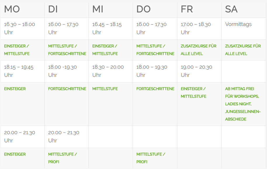Select Friday 19.00 Einsteiger / Mittelstufe link
The image size is (267, 169).
tap(193, 92)
